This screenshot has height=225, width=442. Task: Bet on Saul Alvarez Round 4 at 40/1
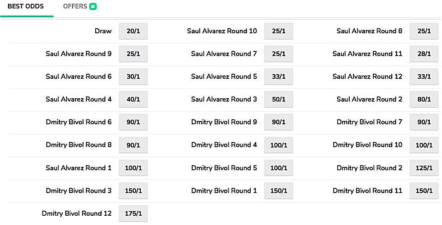click(133, 99)
